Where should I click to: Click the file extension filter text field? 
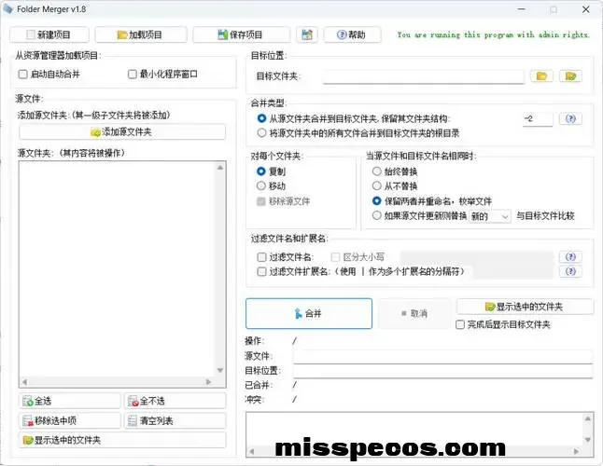tap(513, 271)
